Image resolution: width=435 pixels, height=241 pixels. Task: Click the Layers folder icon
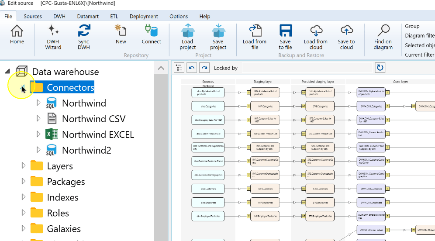click(37, 165)
